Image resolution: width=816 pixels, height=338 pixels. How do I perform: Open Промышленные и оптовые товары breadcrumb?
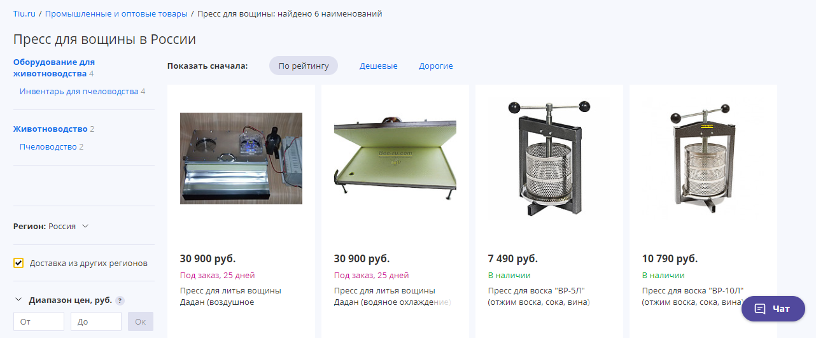[x=116, y=13]
